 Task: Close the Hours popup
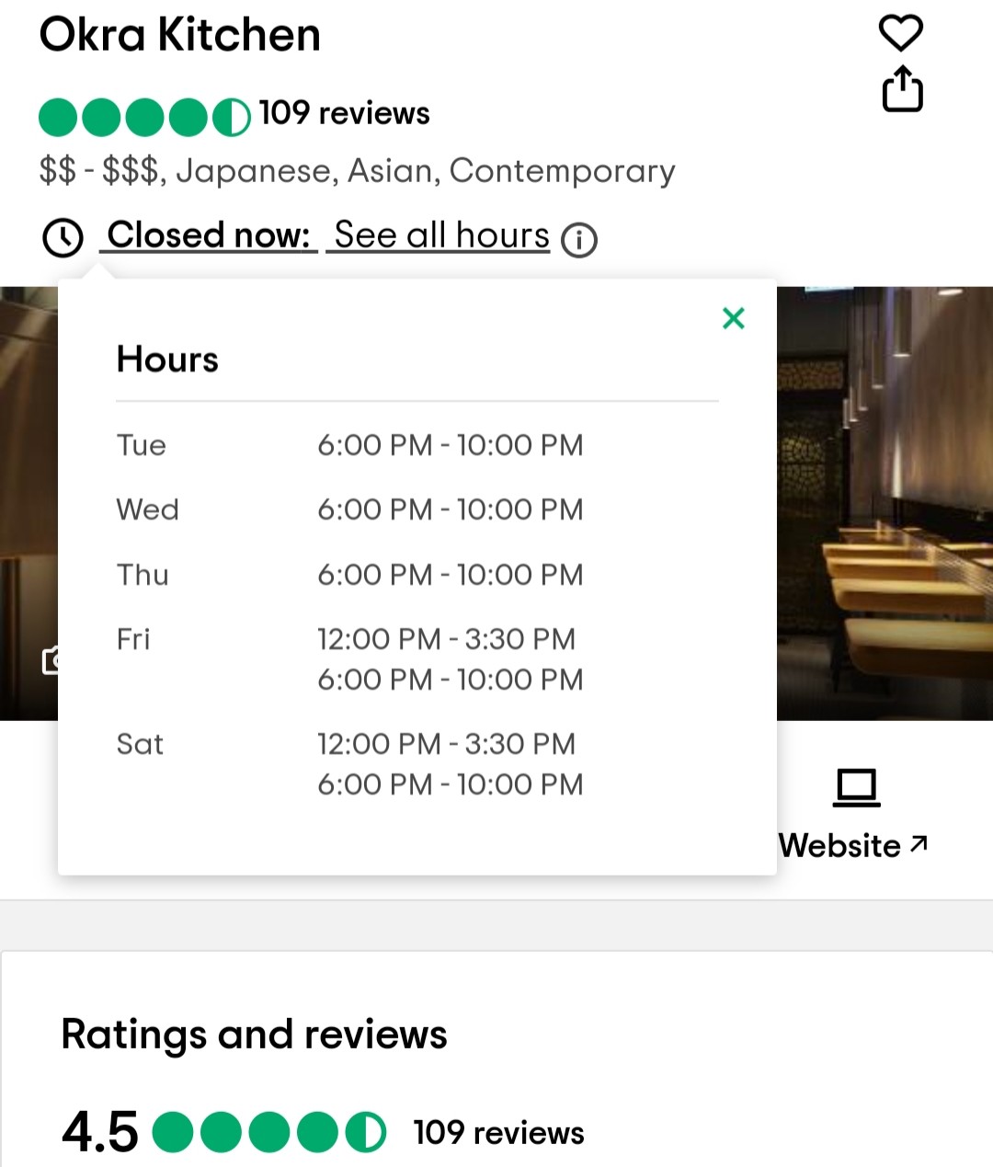pos(734,318)
